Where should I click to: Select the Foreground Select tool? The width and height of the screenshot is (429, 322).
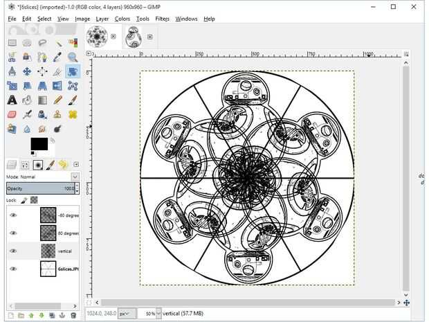pyautogui.click(x=27, y=57)
